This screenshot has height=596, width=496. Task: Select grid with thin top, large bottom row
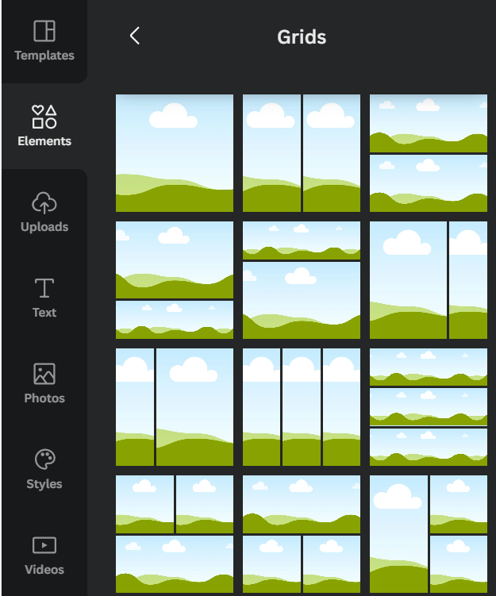click(302, 280)
